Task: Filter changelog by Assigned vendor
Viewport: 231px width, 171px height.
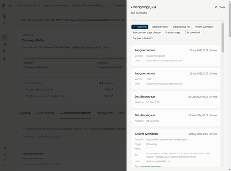Action: (160, 27)
